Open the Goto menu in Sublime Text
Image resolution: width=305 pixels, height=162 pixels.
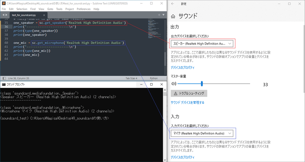click(50, 9)
